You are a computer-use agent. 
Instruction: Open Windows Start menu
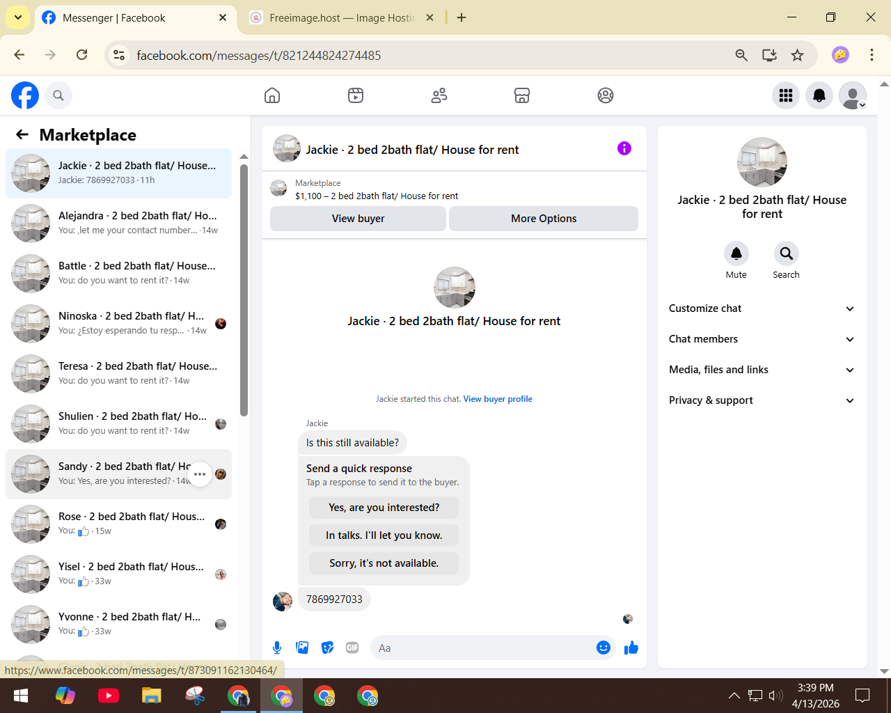(21, 696)
